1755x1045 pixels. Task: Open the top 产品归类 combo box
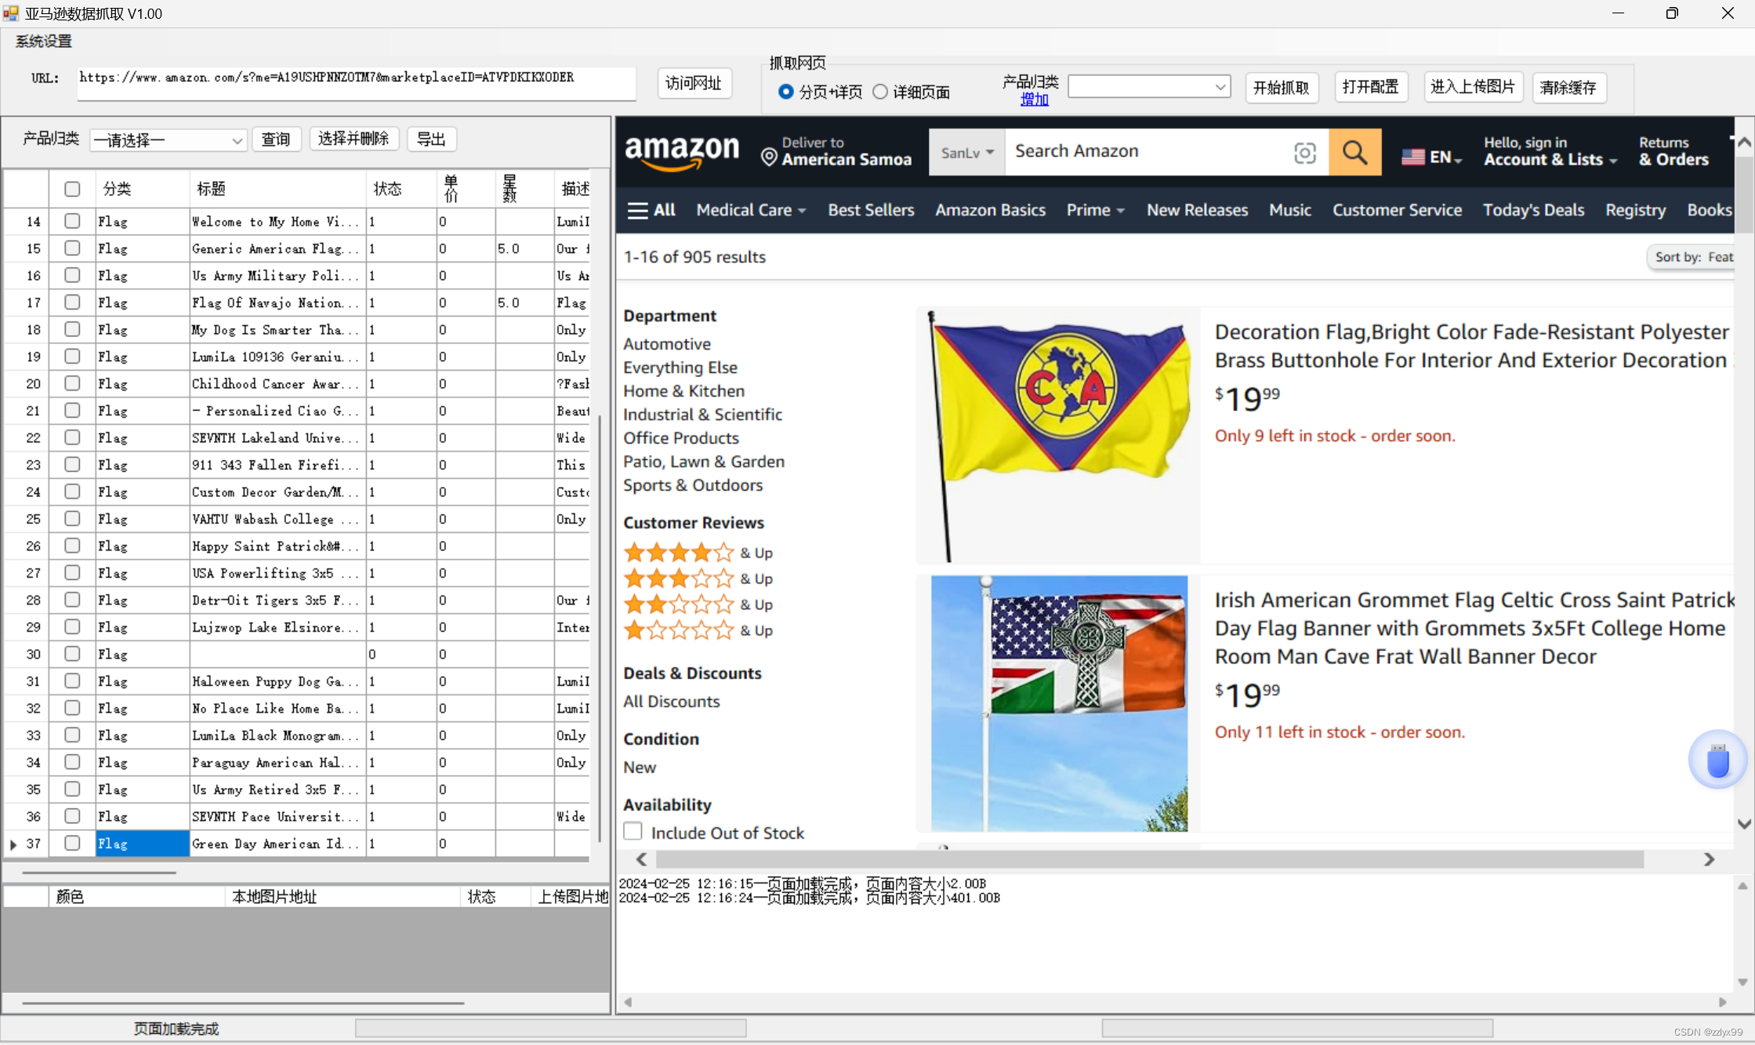click(x=1148, y=86)
